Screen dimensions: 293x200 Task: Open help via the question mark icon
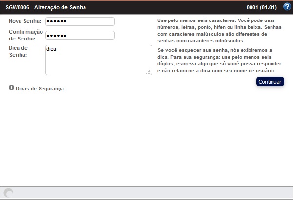tap(287, 7)
